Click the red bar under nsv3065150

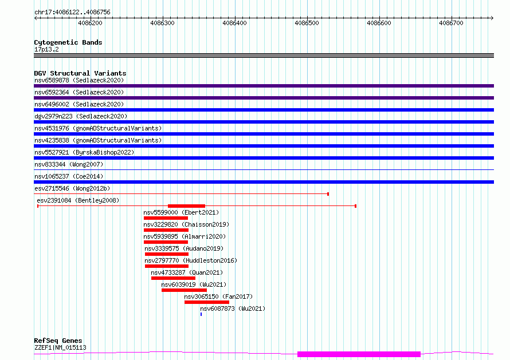click(x=207, y=302)
